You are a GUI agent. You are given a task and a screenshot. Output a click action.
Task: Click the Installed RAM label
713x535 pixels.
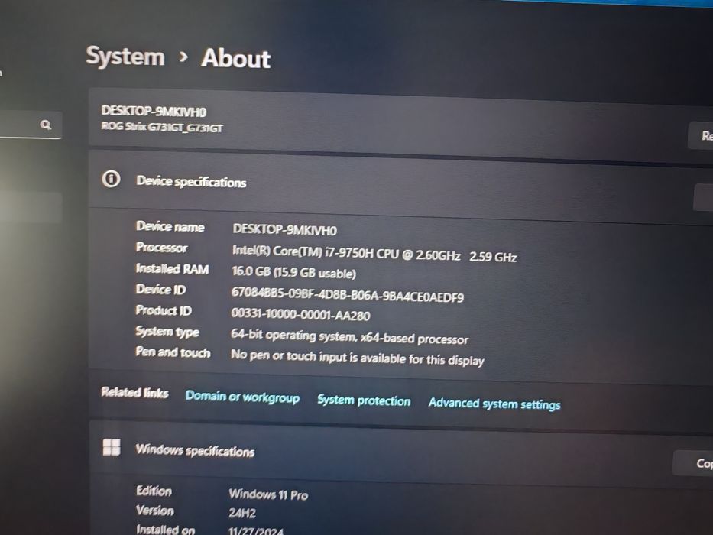pos(172,269)
